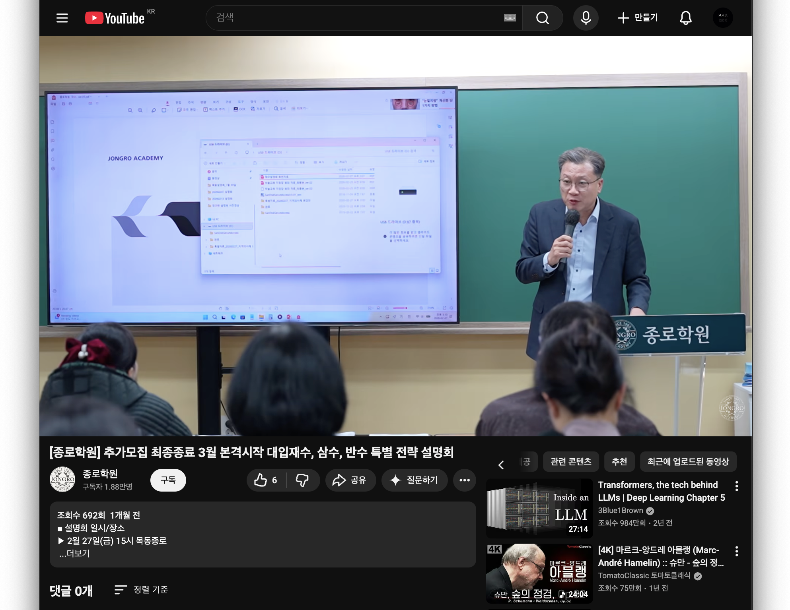Open the 공유 share dialog
The image size is (790, 610).
350,480
